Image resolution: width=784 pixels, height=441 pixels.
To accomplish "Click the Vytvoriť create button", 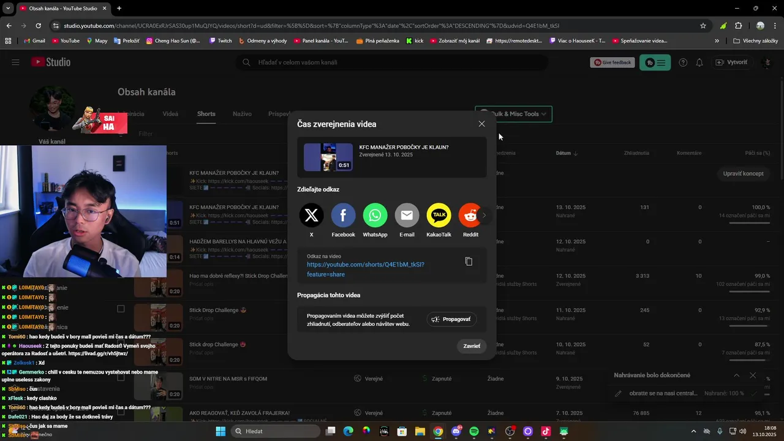I will point(732,62).
